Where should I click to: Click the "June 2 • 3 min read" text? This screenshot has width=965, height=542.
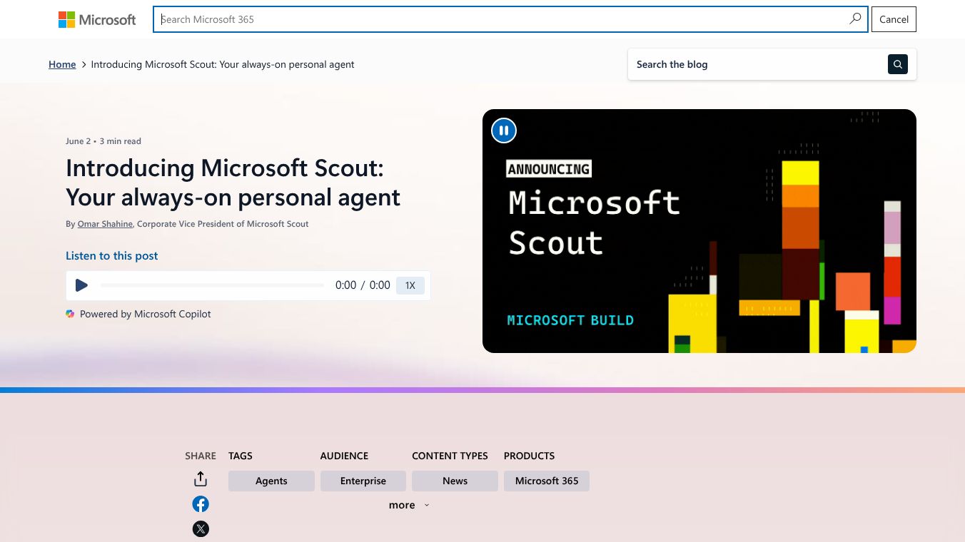[103, 141]
